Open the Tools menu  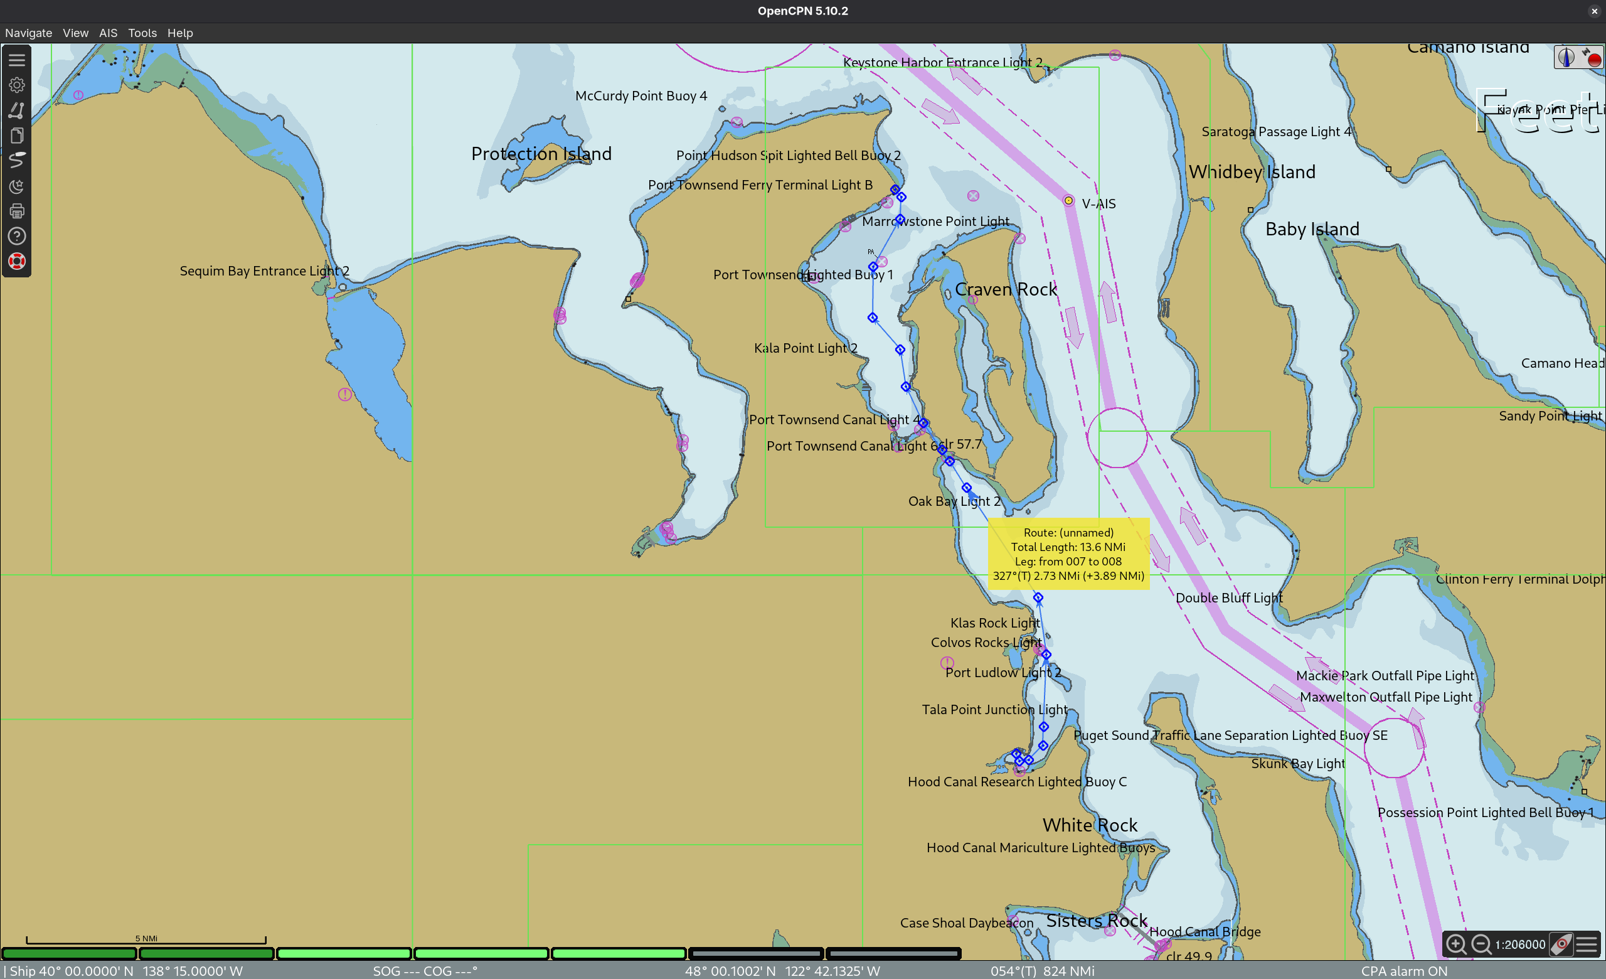[x=142, y=33]
